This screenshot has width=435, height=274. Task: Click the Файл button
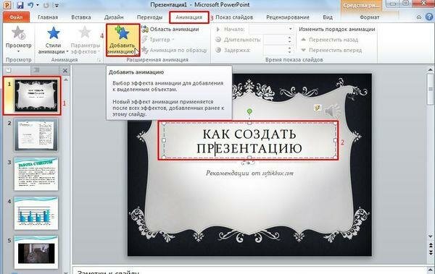tap(16, 17)
